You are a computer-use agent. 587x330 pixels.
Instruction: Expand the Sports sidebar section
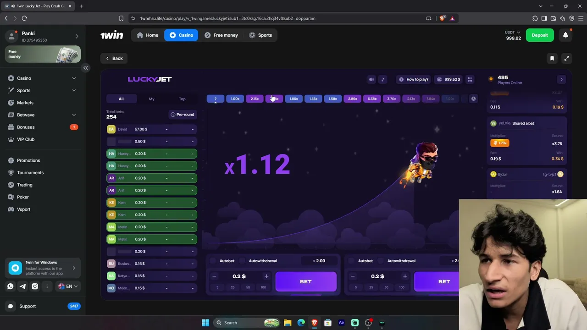74,90
